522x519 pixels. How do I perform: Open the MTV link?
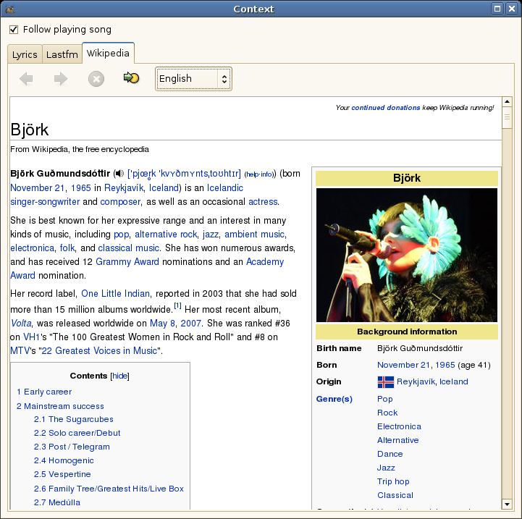click(20, 350)
